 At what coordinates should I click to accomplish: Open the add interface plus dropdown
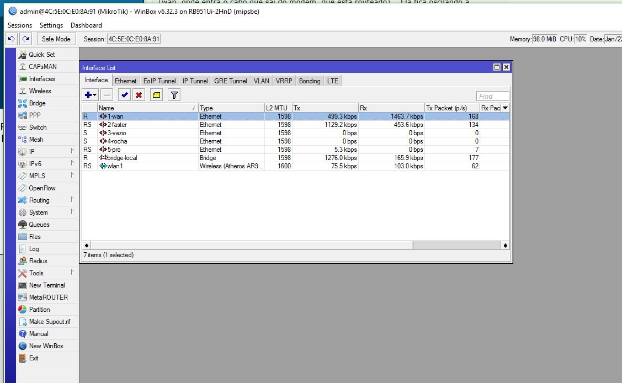(91, 95)
